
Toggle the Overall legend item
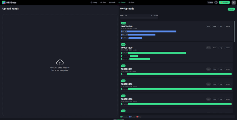132,117
